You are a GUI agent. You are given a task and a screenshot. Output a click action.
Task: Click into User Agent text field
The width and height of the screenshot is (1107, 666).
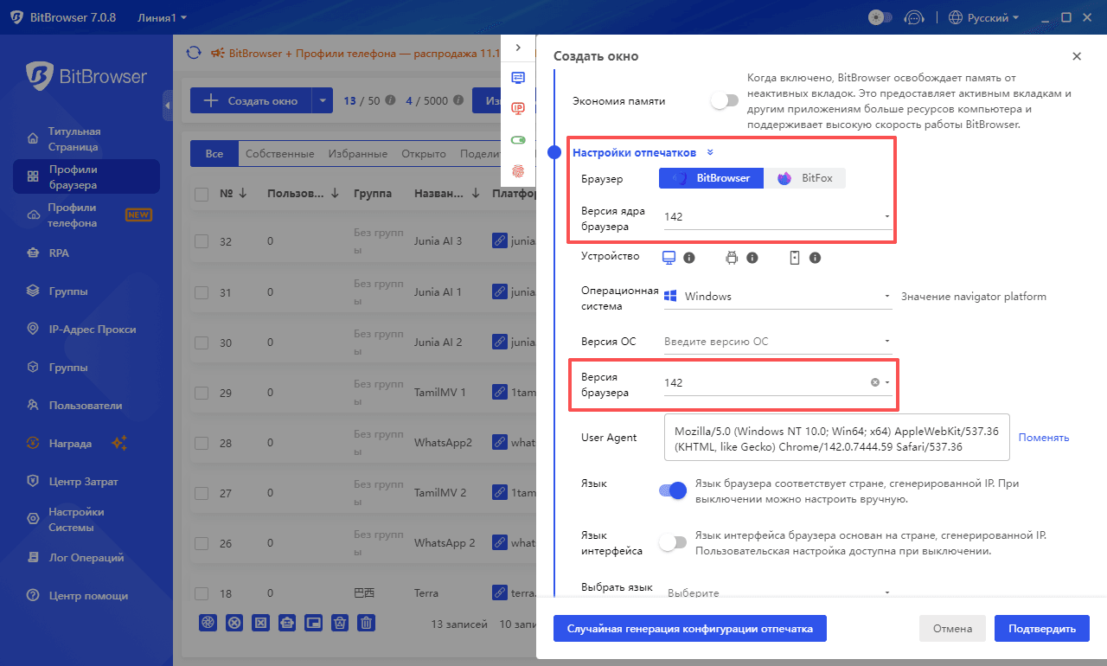(x=836, y=438)
